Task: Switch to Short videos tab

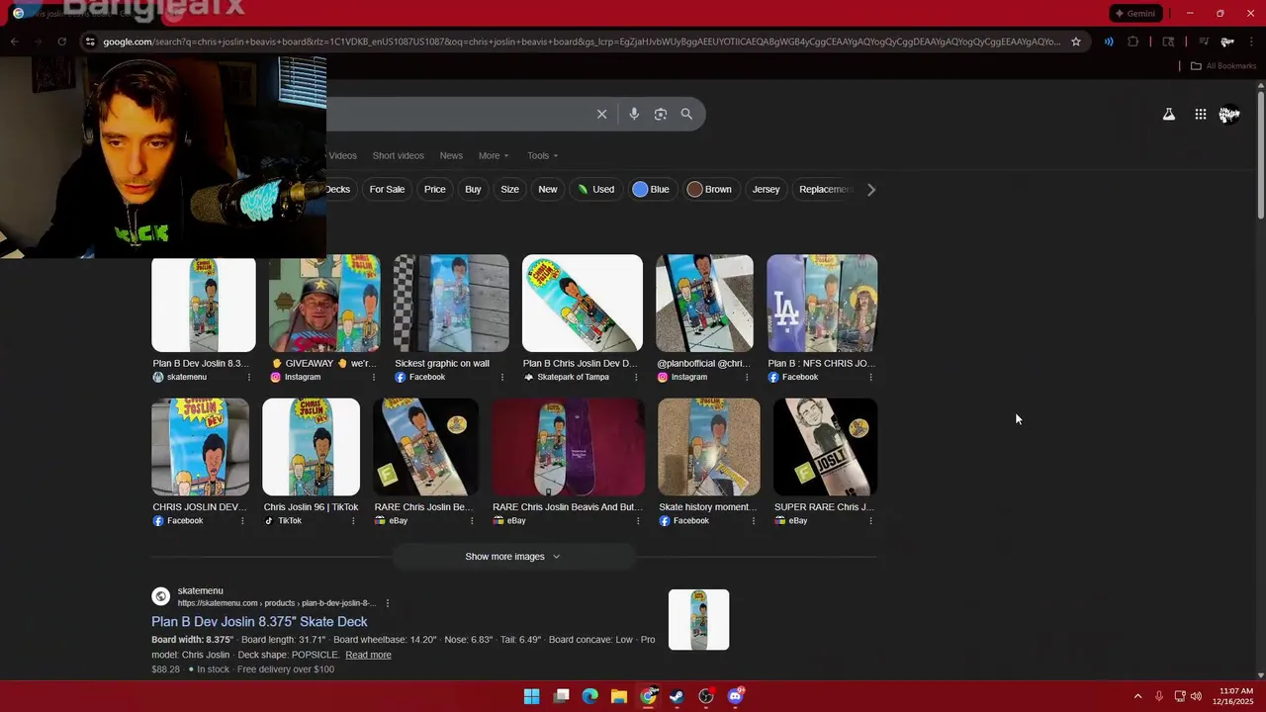Action: click(398, 155)
